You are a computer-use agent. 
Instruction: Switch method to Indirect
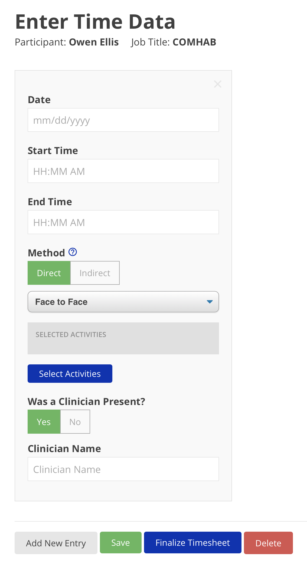(95, 273)
